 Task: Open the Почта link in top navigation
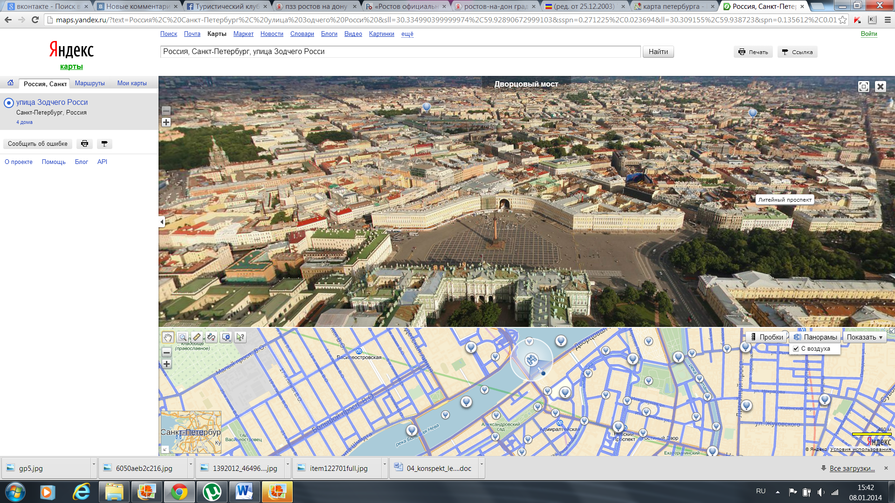point(192,34)
